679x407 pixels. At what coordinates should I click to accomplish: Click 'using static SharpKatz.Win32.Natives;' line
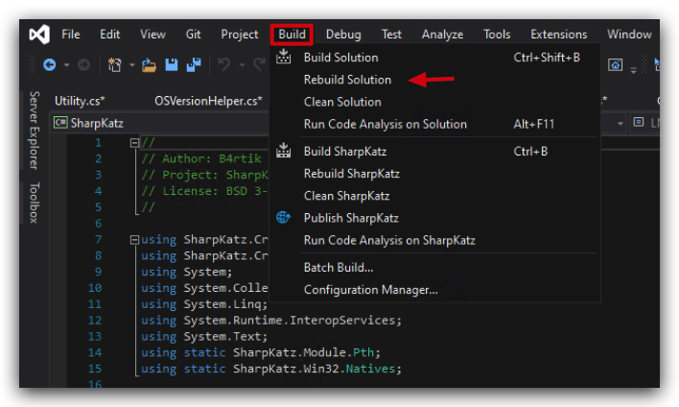tap(271, 369)
